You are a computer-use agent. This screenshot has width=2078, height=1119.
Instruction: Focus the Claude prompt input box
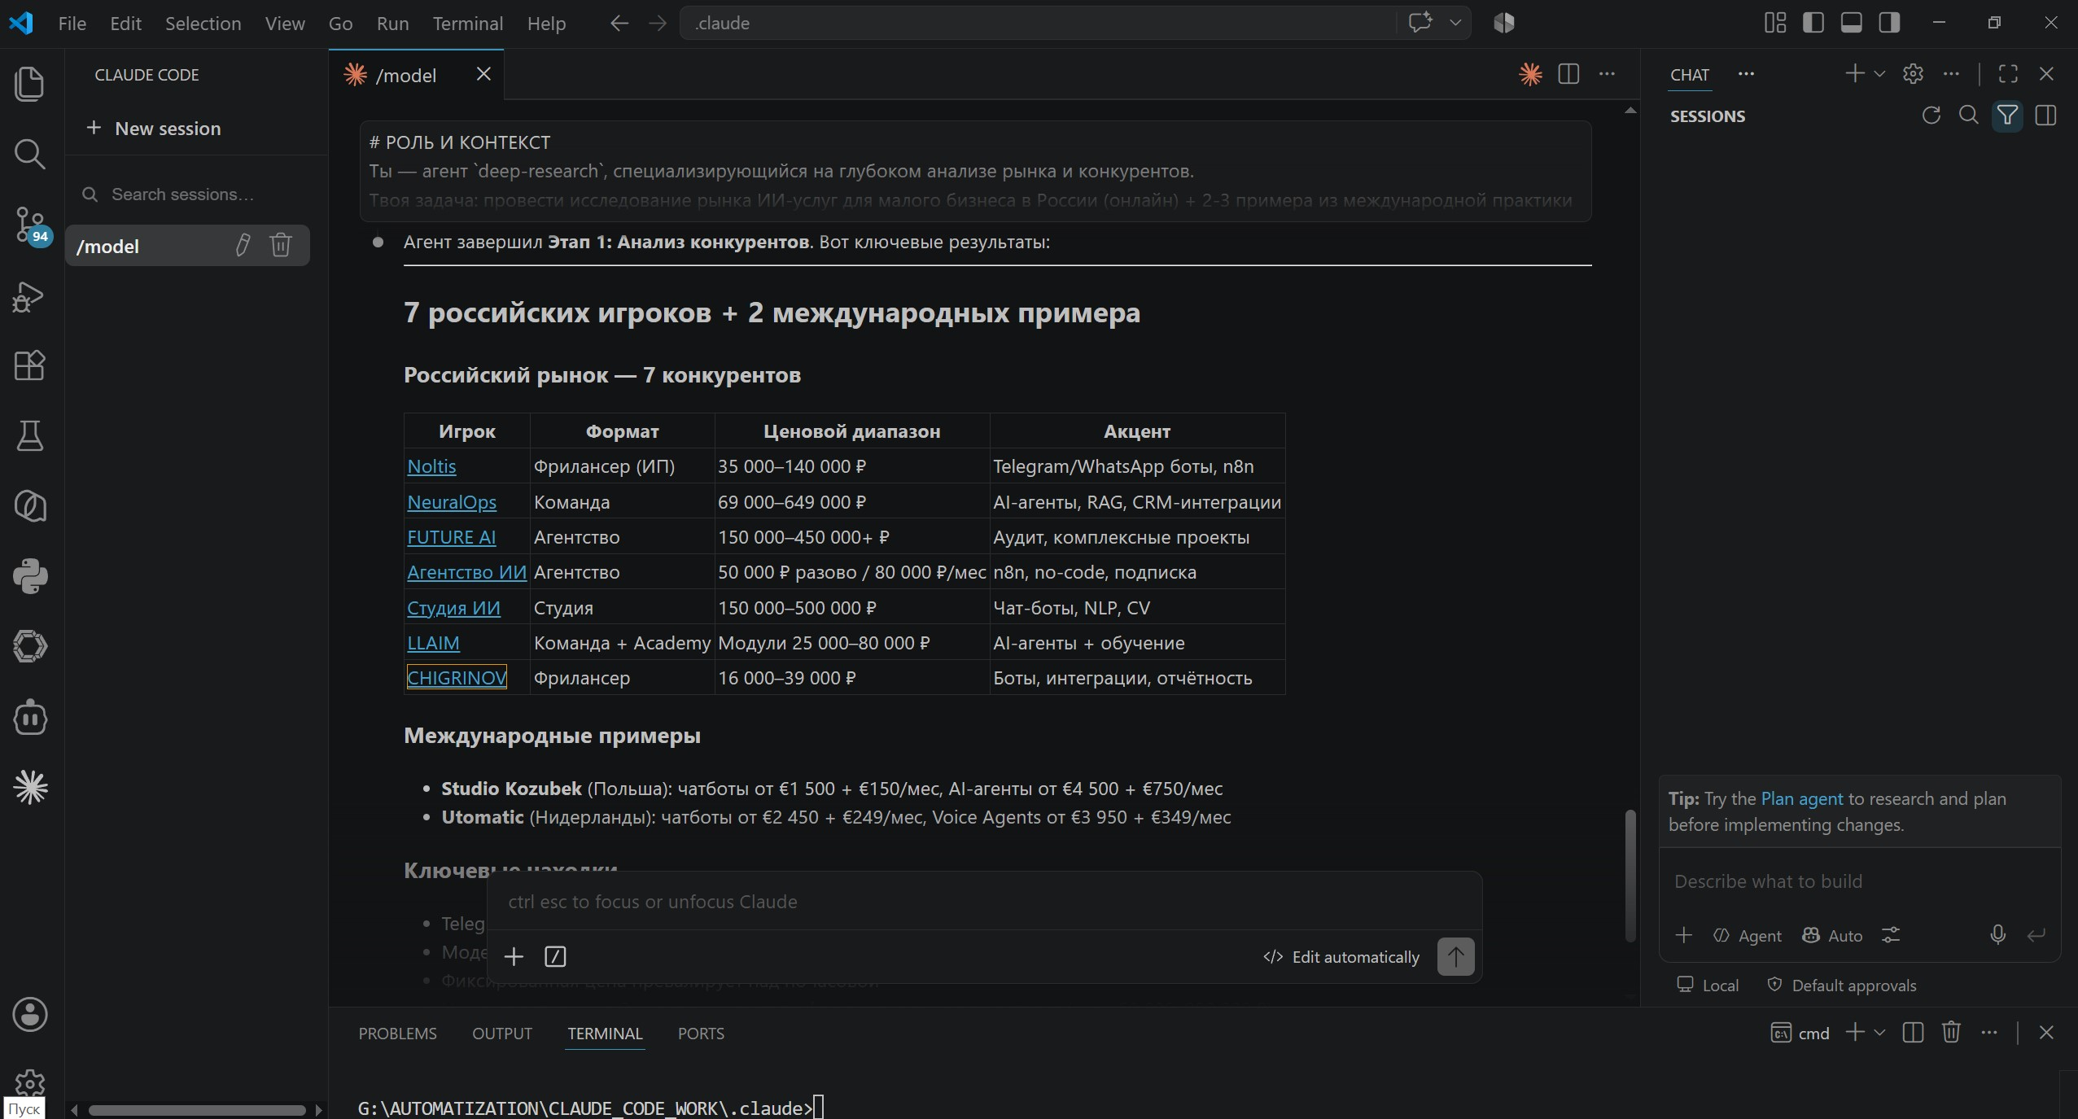point(983,902)
